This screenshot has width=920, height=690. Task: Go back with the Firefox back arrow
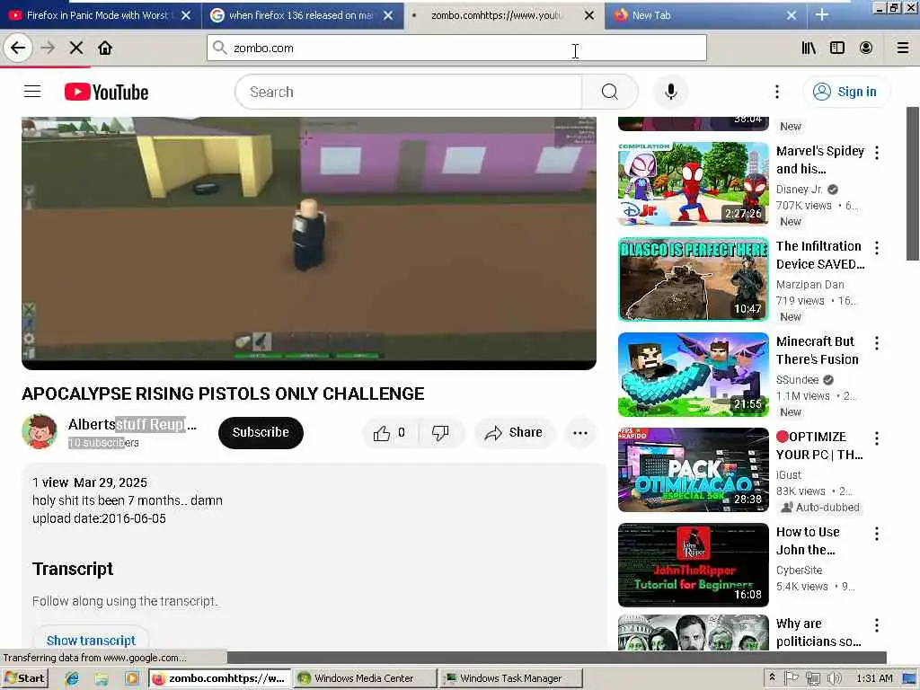(18, 48)
